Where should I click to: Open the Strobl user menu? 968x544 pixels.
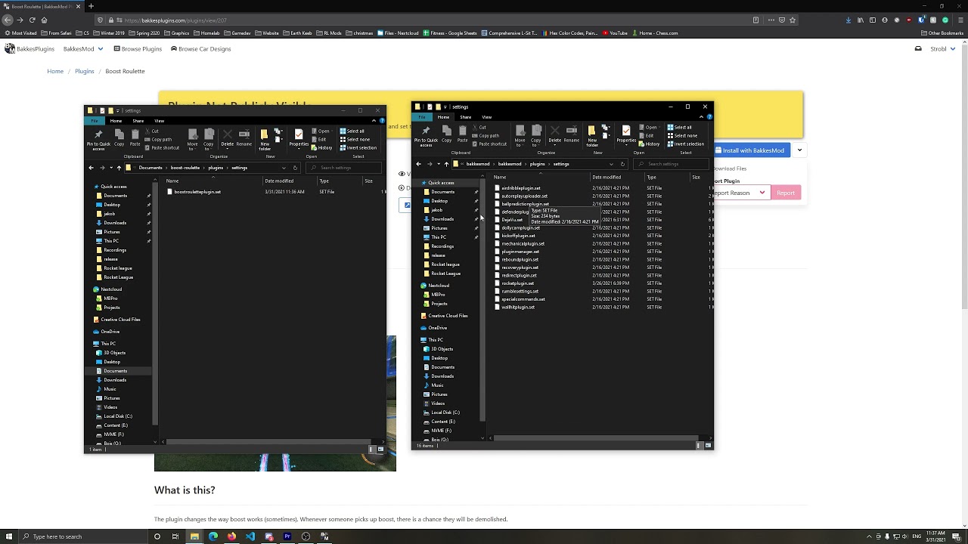(x=942, y=49)
